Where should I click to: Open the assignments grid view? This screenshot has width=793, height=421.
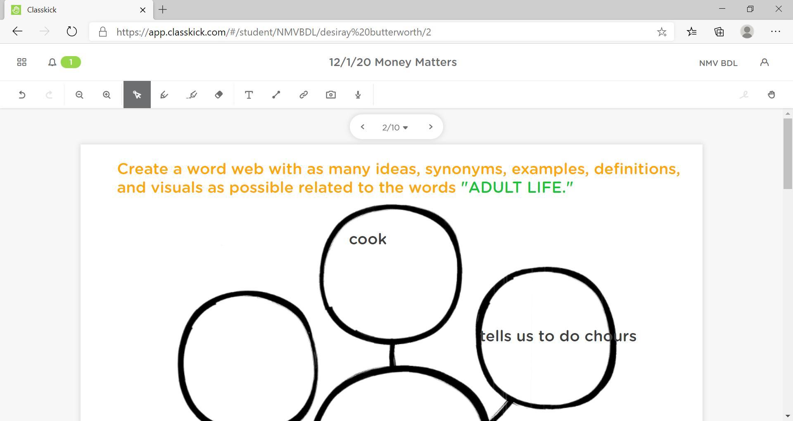(21, 62)
